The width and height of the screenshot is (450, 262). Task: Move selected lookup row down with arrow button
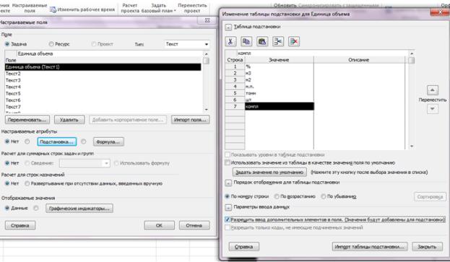(433, 109)
